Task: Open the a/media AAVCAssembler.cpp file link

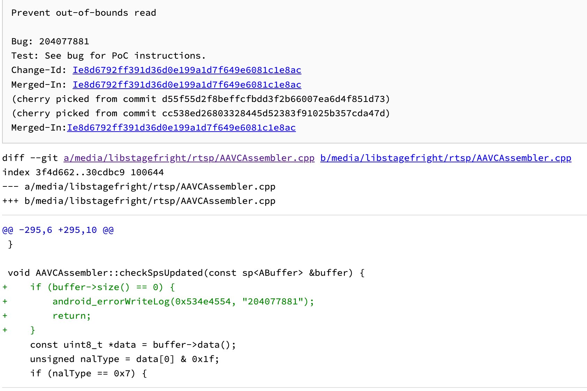Action: [189, 158]
